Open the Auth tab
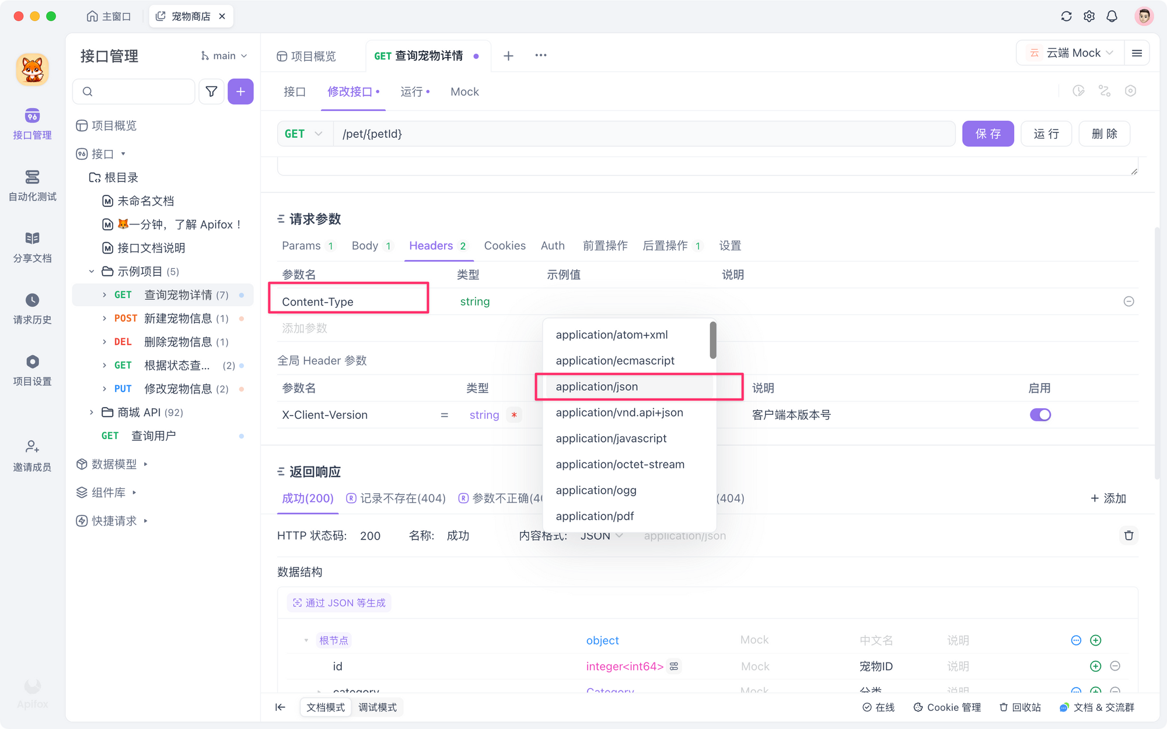 pos(553,246)
